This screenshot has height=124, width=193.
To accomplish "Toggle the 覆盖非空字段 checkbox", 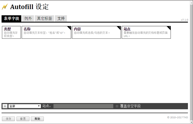I will click(x=117, y=106).
